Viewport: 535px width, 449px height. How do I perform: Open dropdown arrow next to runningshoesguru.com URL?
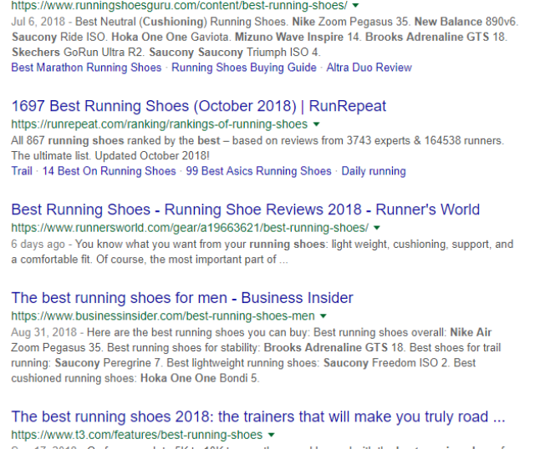coord(355,5)
